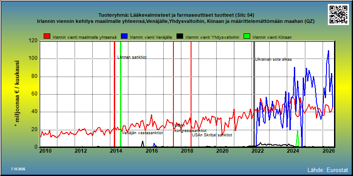This screenshot has width=353, height=176.
Task: Click the y-axis value 100
Action: (x=33, y=59)
